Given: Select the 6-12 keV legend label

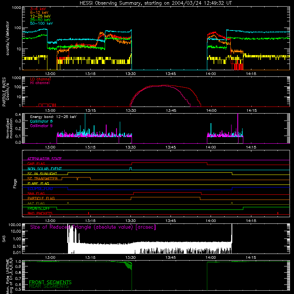Looking at the screenshot, I should coord(39,12).
